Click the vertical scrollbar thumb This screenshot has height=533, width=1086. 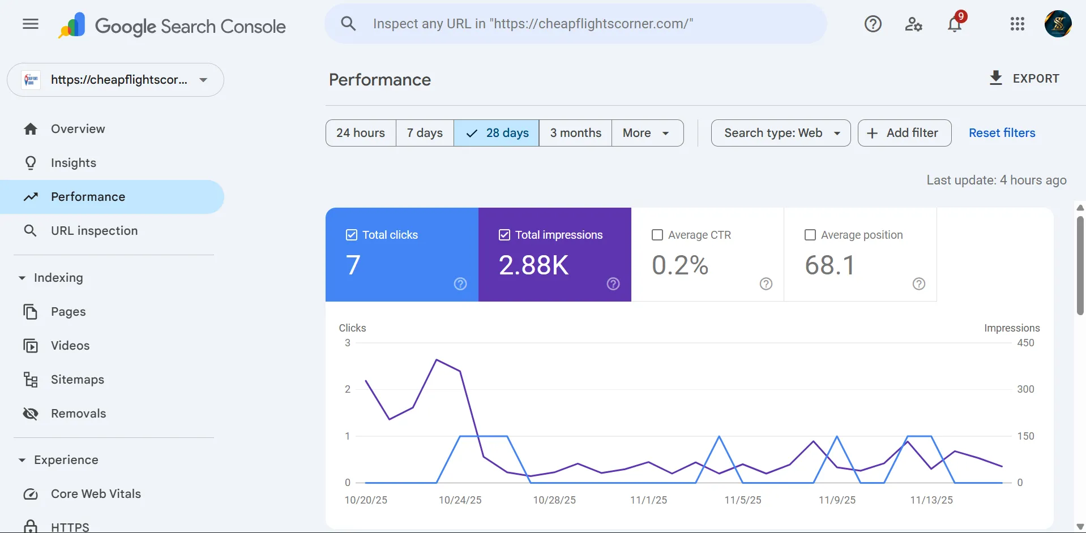(x=1080, y=266)
